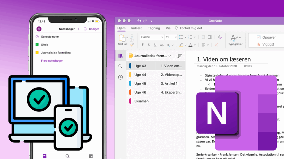Undo the last action in title bar

click(139, 21)
